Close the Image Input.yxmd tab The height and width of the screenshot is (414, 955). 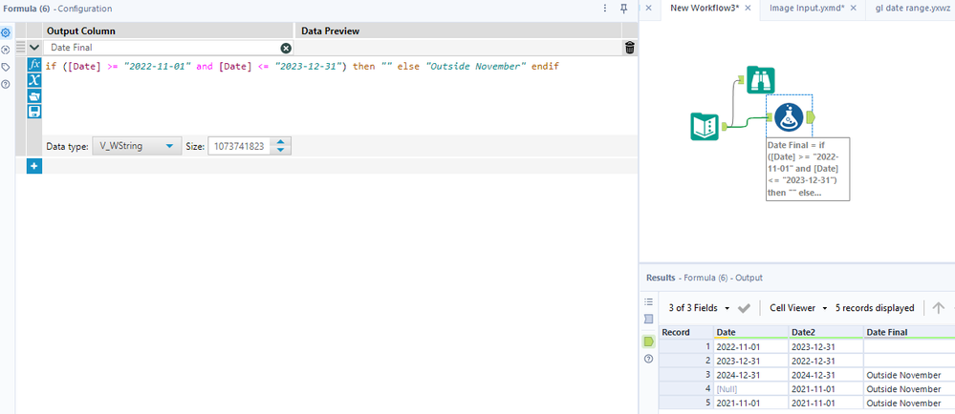pos(854,8)
